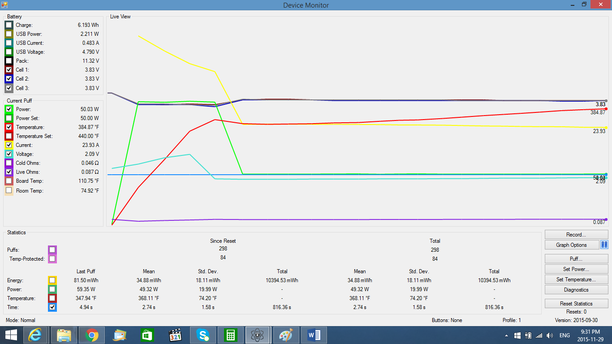
Task: Open Internet Explorer from the taskbar
Action: [35, 335]
